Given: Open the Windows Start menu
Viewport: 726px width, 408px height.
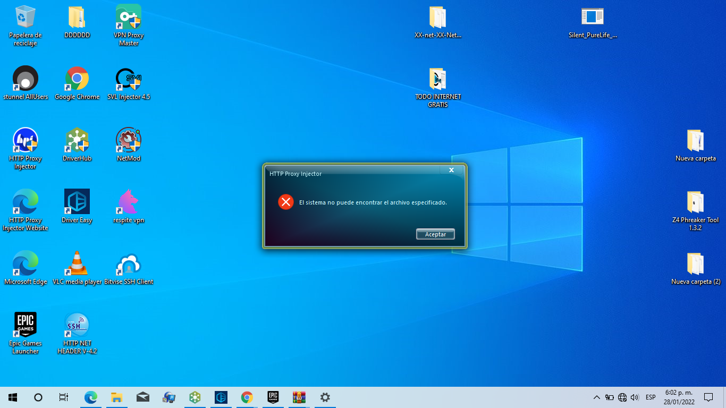Looking at the screenshot, I should tap(13, 397).
